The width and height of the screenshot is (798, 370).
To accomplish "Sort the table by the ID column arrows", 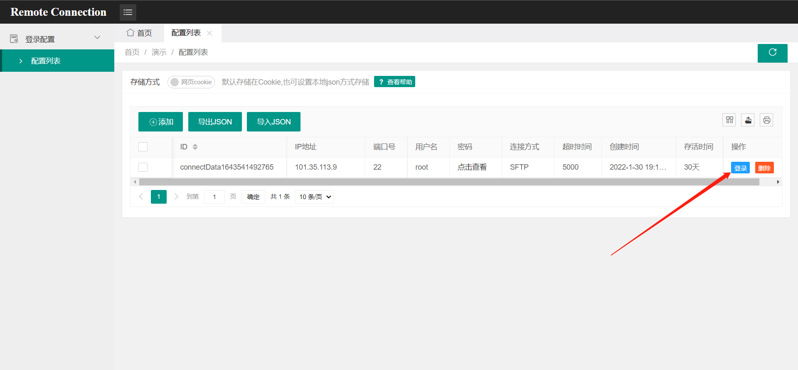I will pos(195,147).
